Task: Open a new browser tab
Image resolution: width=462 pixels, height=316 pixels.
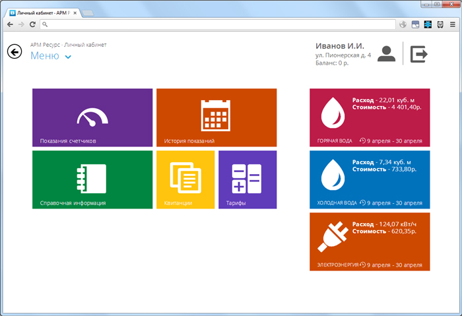Action: (x=88, y=13)
